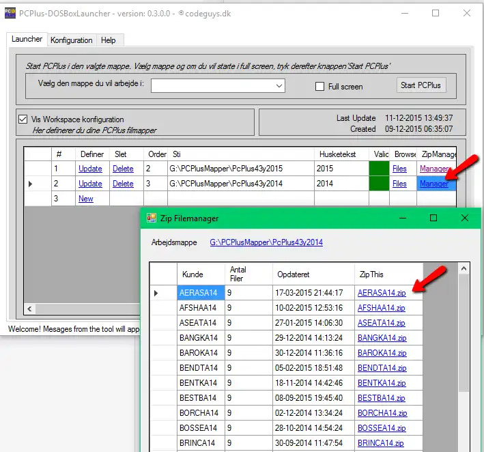Click the Zip Filemanager window icon
The image size is (484, 452).
152,218
